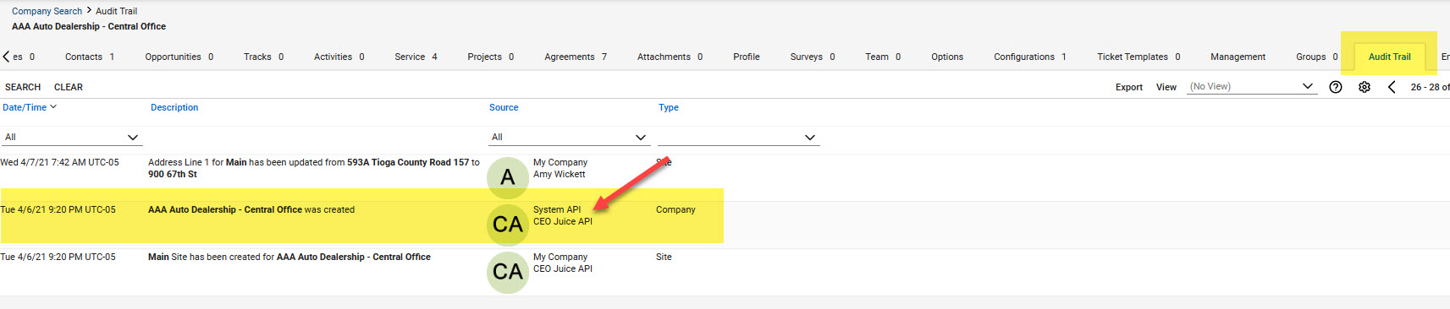1450x309 pixels.
Task: Click Amy Wickett's 'A' avatar
Action: (x=508, y=177)
